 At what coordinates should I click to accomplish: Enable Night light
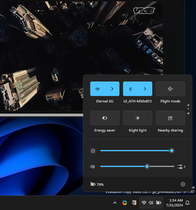pyautogui.click(x=137, y=118)
